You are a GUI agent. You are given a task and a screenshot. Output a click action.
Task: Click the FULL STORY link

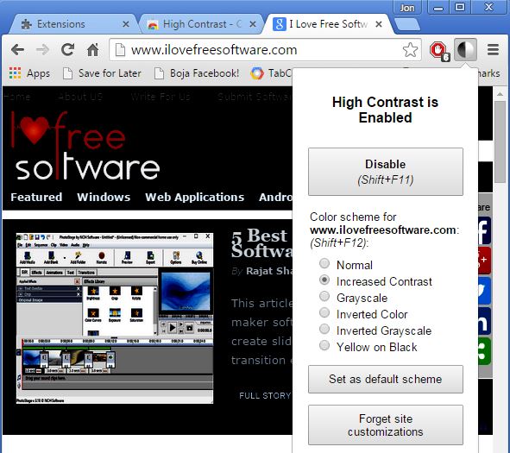coord(265,395)
